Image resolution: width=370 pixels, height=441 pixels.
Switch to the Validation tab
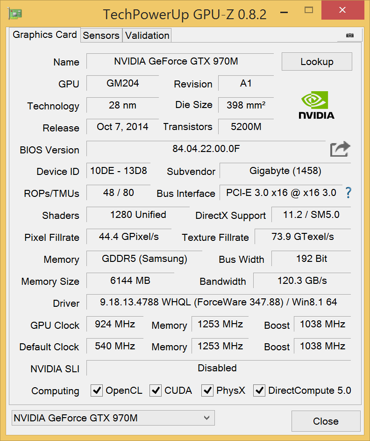pos(147,36)
